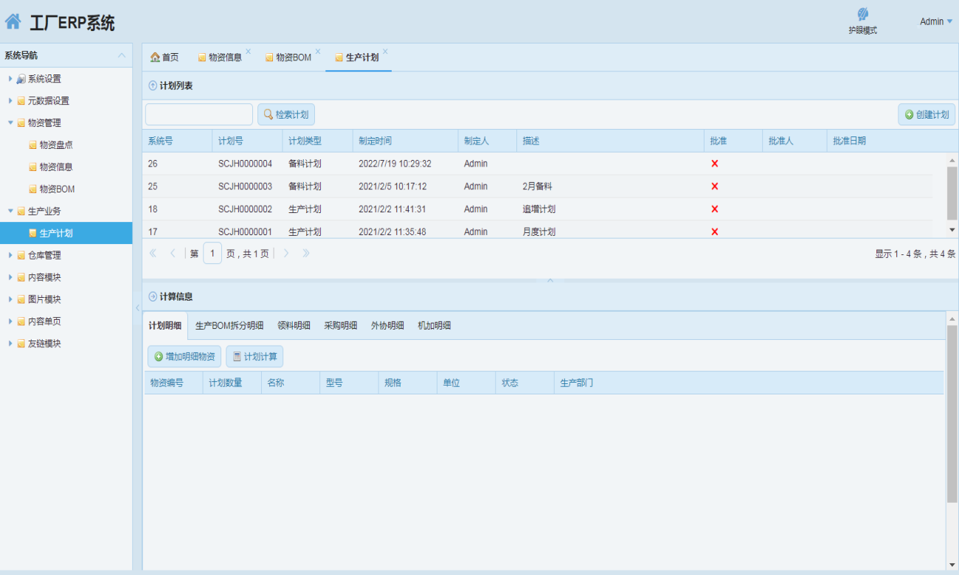Expand the 元数据设置 tree node

coord(10,101)
